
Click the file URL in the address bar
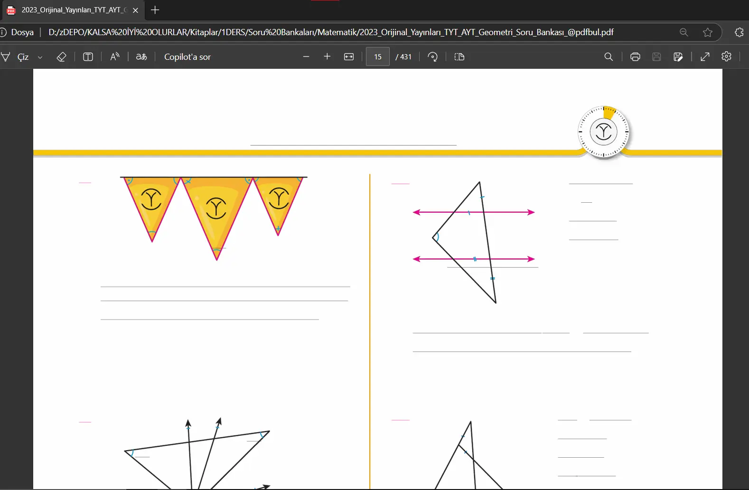point(331,32)
